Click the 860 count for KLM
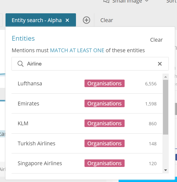 (153, 124)
